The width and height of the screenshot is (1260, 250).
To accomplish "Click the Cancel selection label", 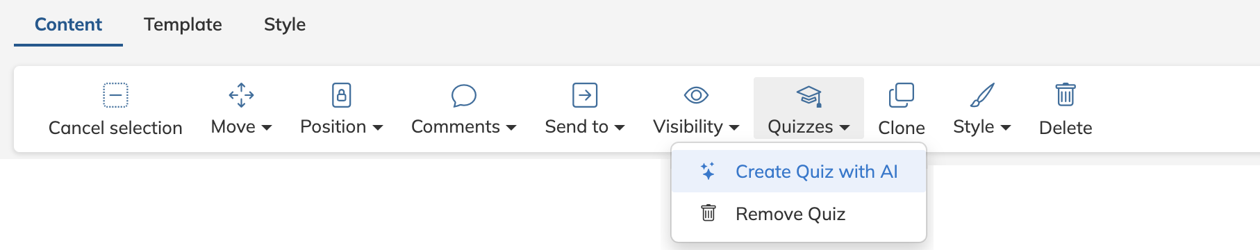I will tap(115, 128).
